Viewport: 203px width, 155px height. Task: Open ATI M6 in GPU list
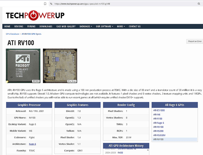coord(157,114)
